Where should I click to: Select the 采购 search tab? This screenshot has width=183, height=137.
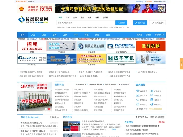(68, 18)
